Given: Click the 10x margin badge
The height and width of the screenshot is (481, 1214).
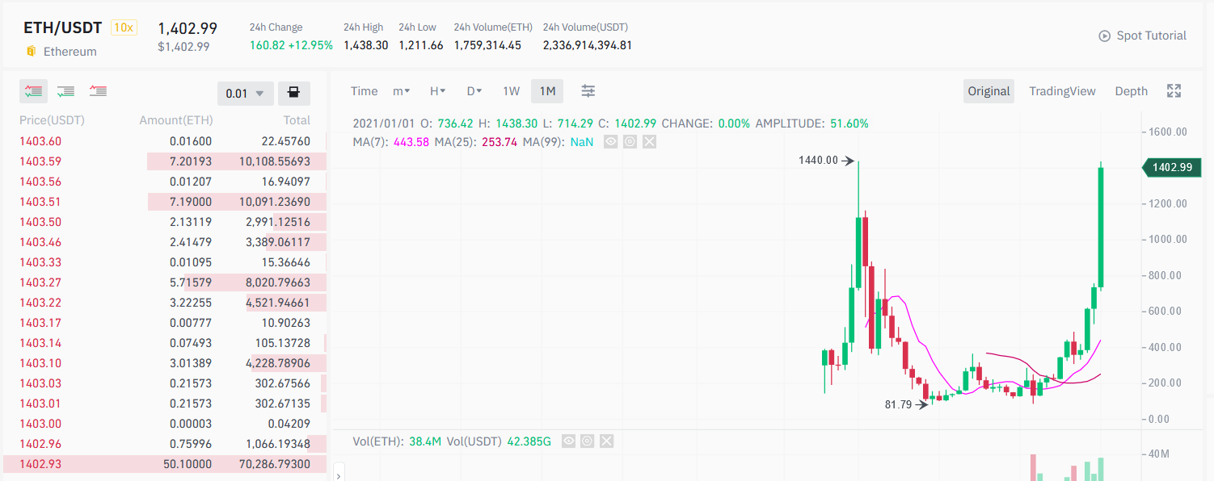Looking at the screenshot, I should click(124, 27).
